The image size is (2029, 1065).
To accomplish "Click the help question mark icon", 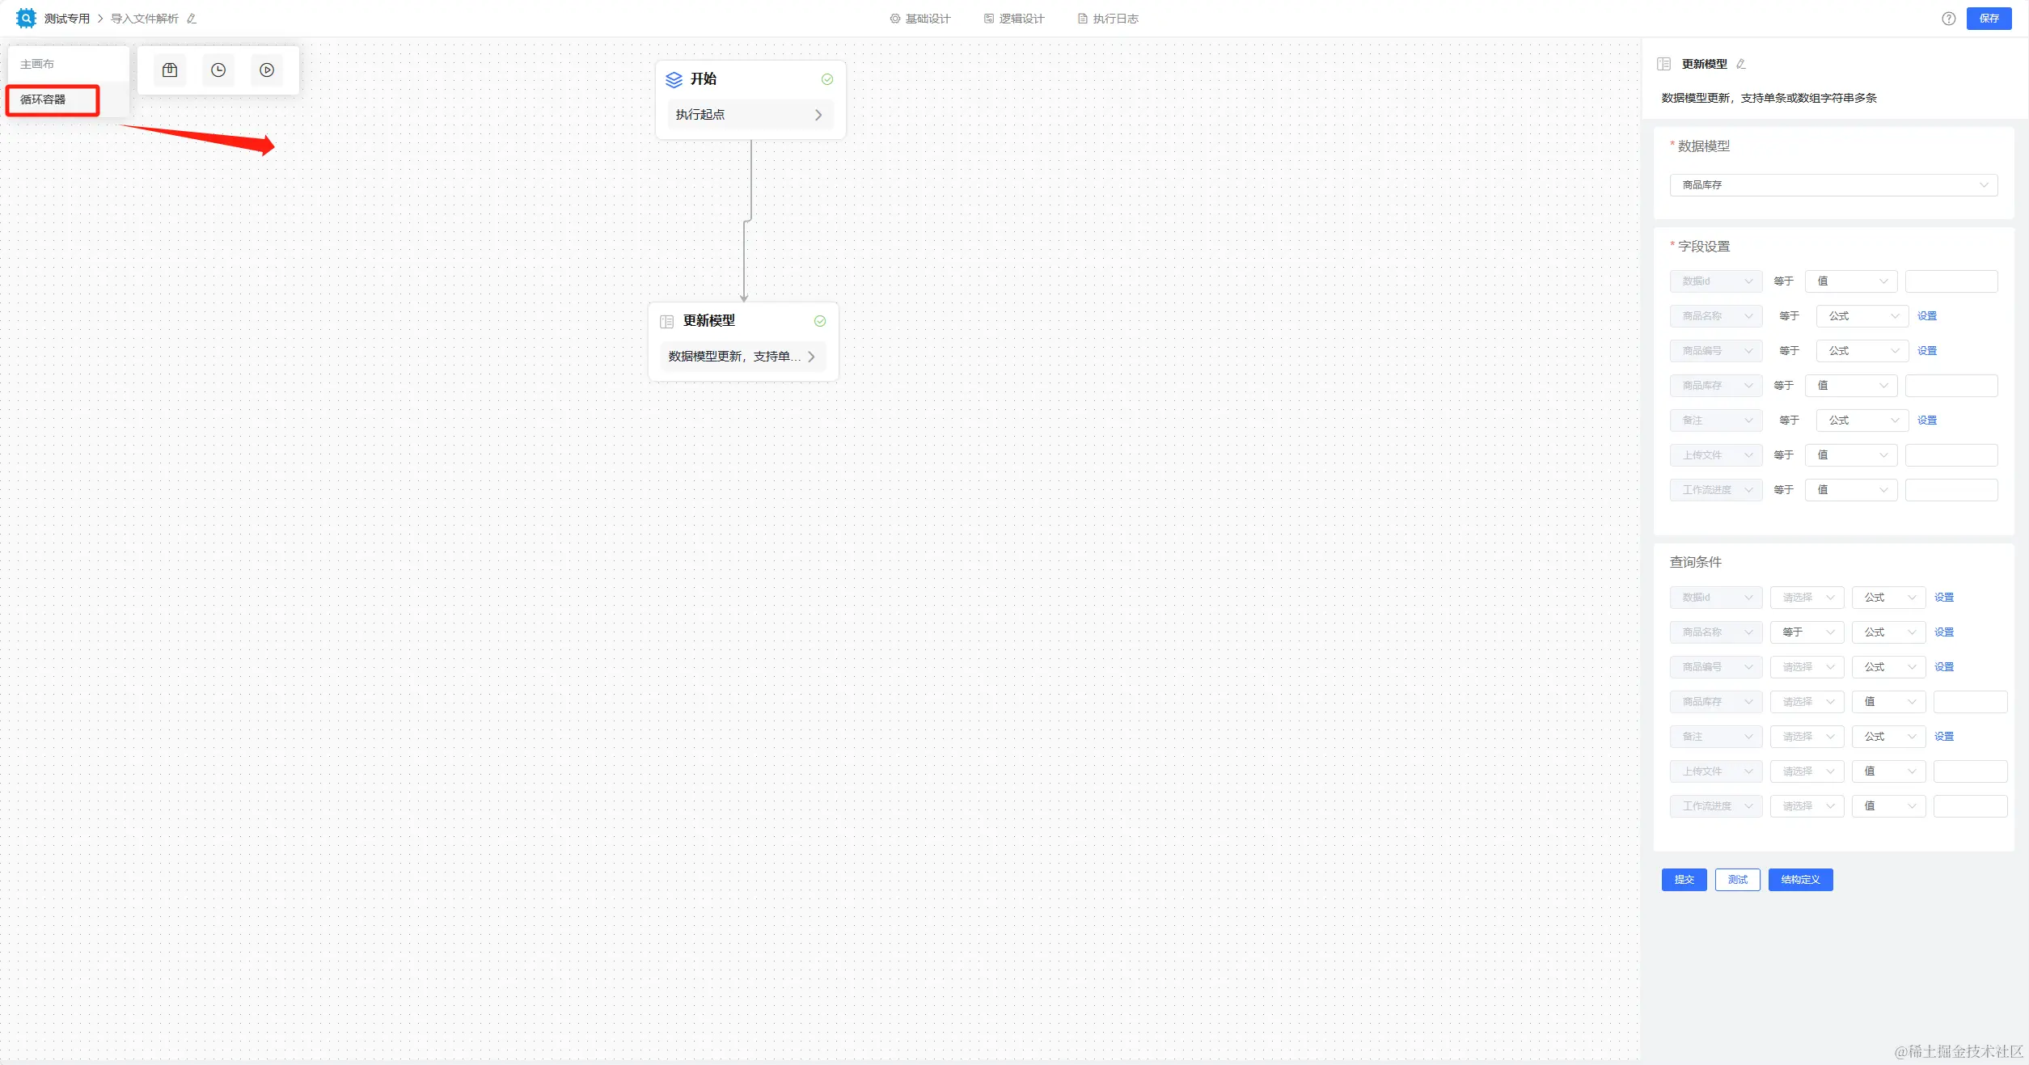I will tap(1949, 19).
